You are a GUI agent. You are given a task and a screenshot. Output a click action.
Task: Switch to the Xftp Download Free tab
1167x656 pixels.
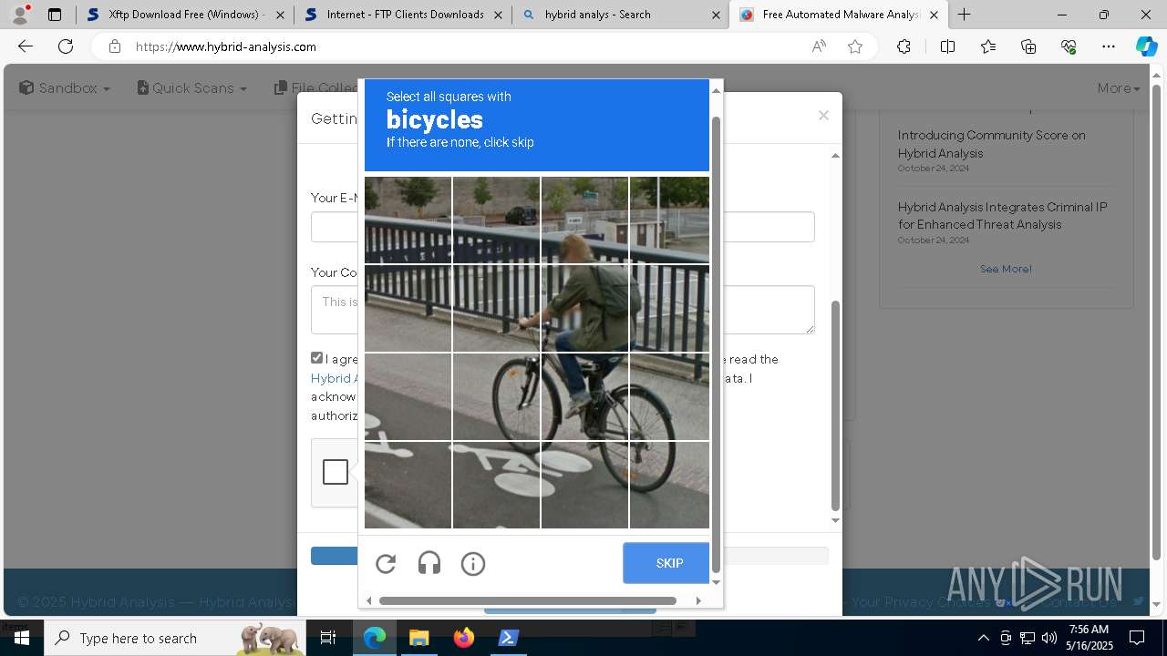tap(185, 15)
